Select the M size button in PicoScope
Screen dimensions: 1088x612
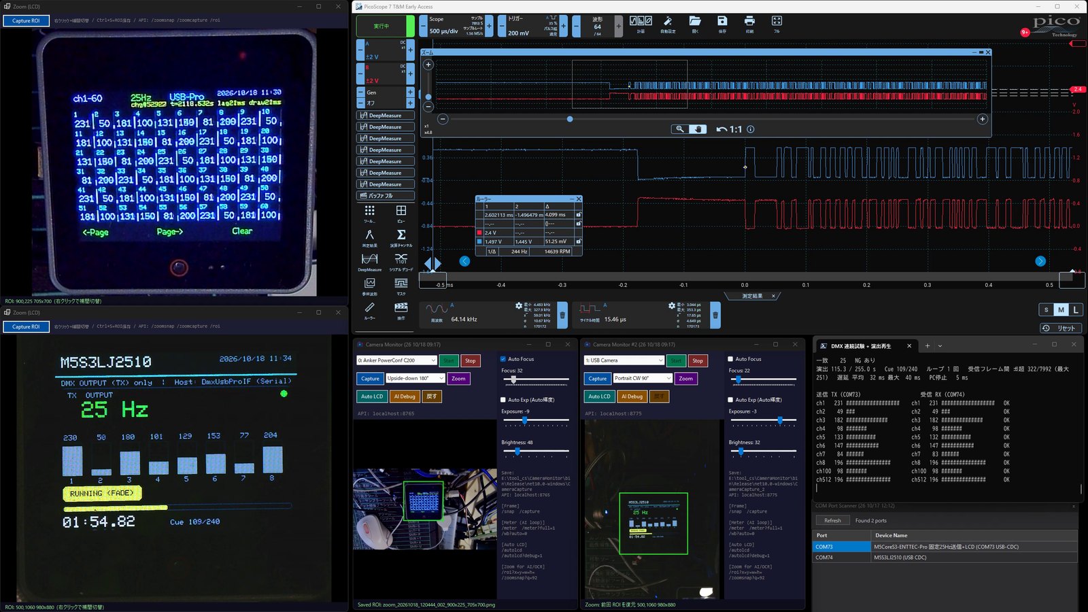pyautogui.click(x=1061, y=309)
